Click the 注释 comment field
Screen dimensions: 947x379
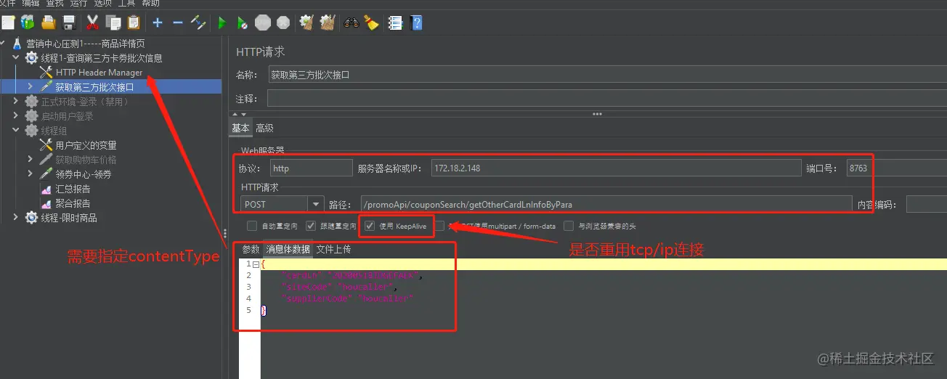coord(606,98)
